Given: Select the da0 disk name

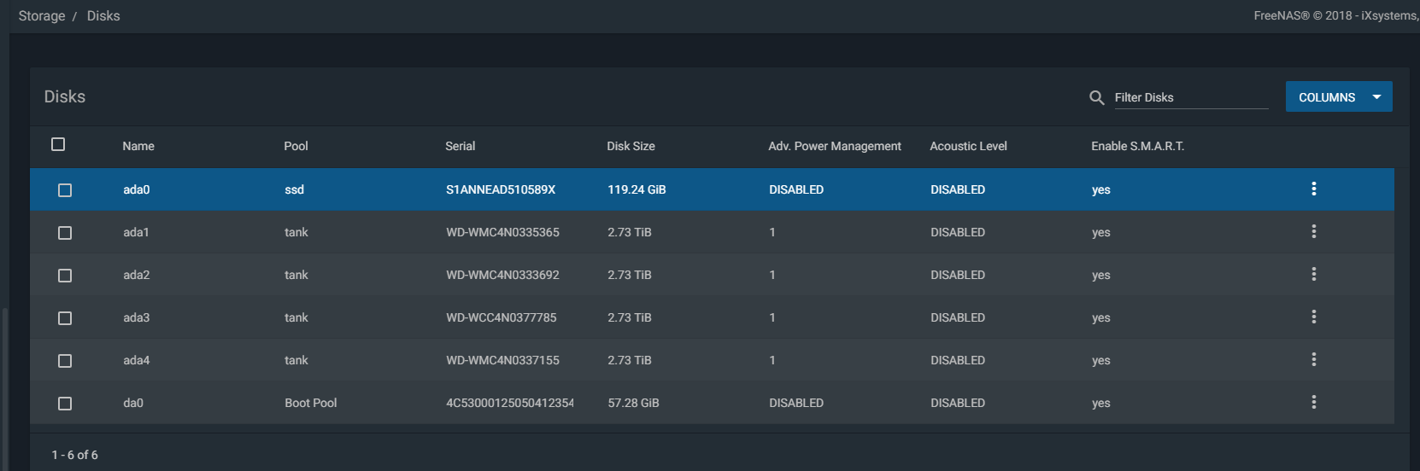Looking at the screenshot, I should 133,403.
